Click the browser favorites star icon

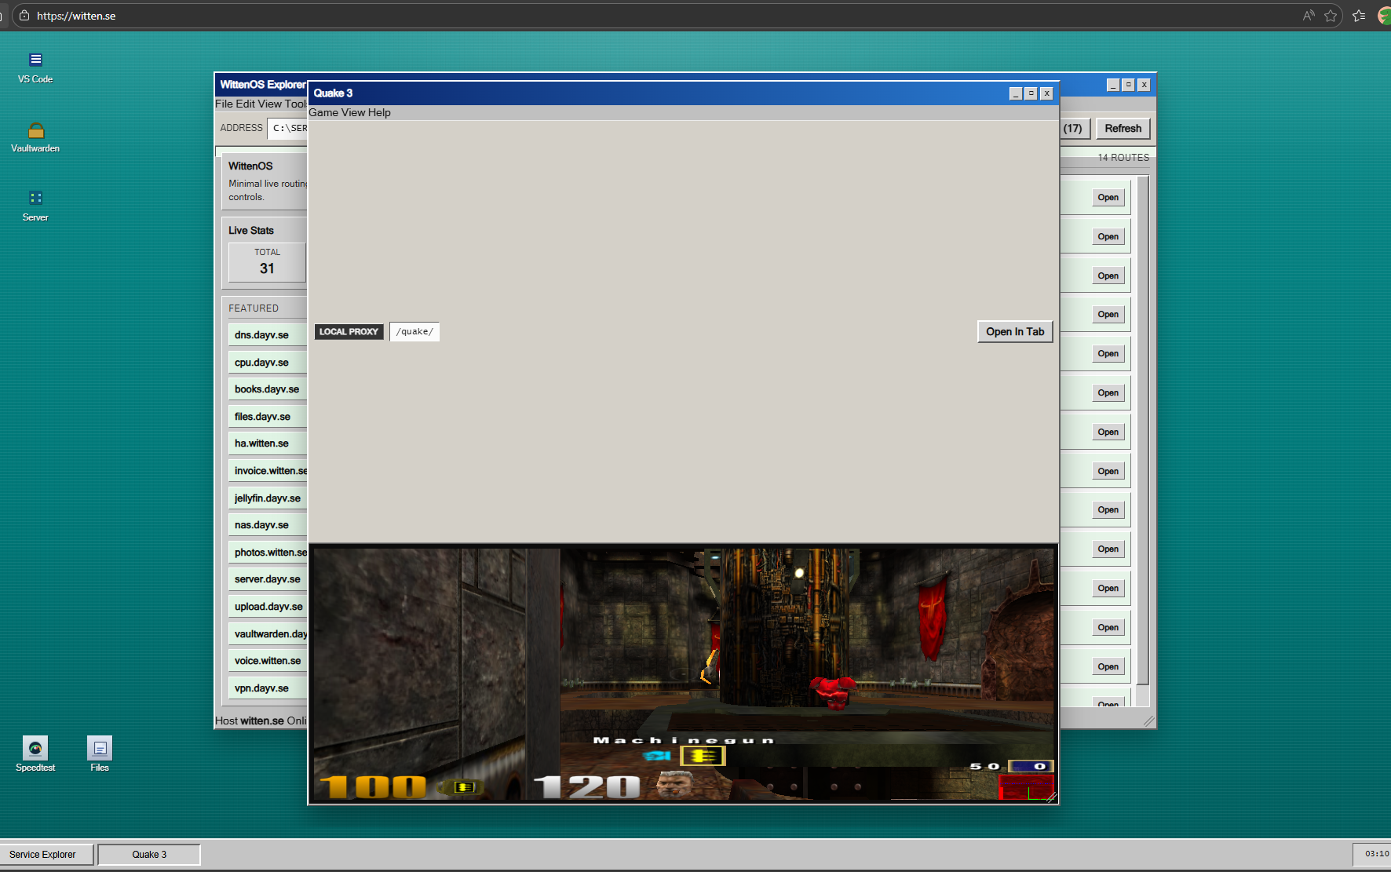tap(1331, 16)
